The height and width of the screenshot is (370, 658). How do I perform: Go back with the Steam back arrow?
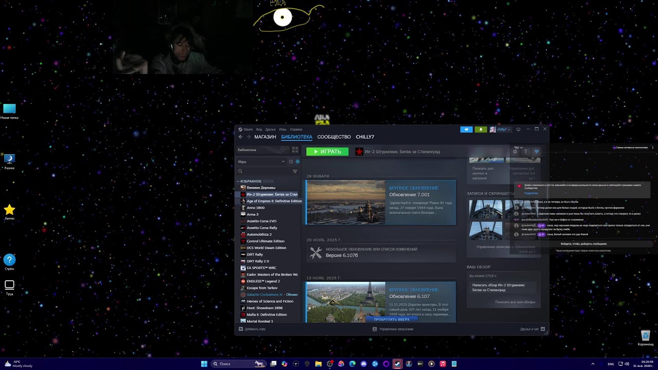point(241,137)
